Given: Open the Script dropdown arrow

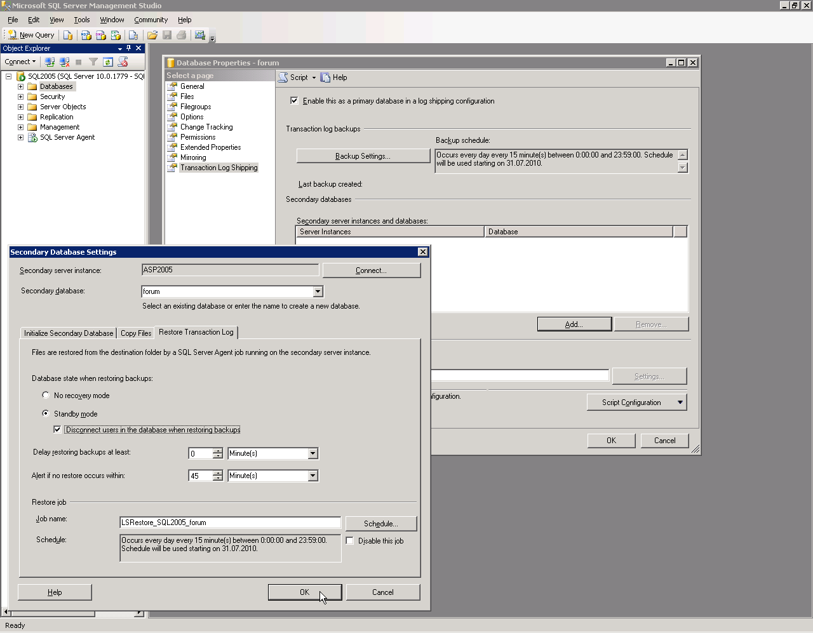Looking at the screenshot, I should pos(314,77).
